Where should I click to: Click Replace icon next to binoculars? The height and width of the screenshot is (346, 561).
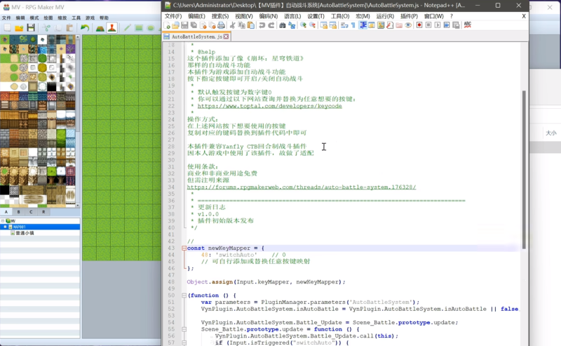coord(292,25)
